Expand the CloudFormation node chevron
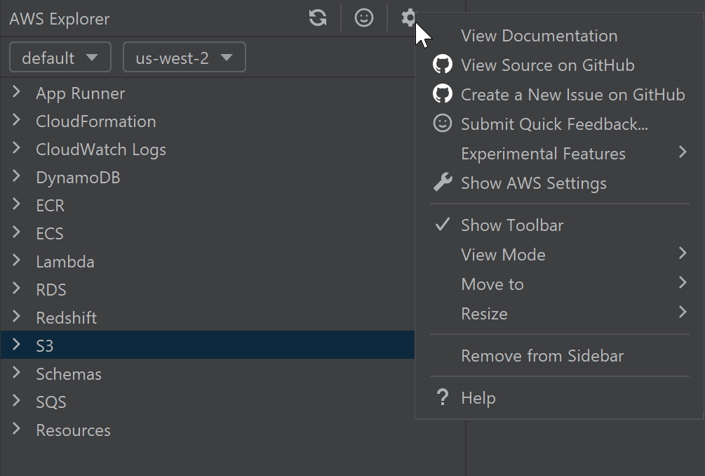This screenshot has height=476, width=705. click(17, 121)
